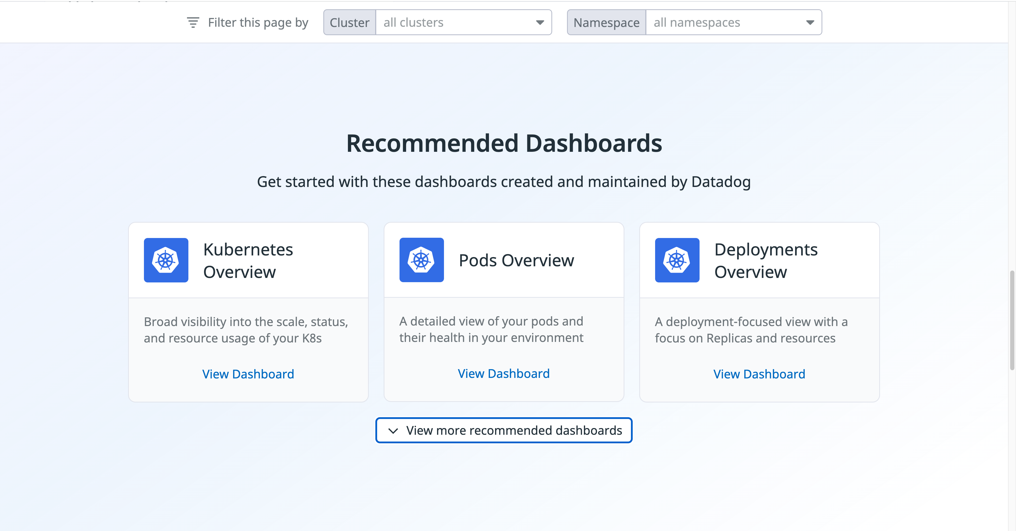Open View Dashboard for Kubernetes Overview
This screenshot has height=531, width=1016.
tap(248, 374)
